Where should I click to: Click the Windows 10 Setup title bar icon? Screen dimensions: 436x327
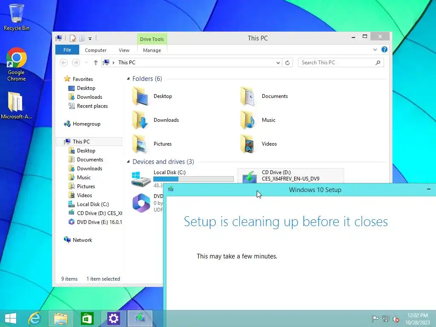171,189
